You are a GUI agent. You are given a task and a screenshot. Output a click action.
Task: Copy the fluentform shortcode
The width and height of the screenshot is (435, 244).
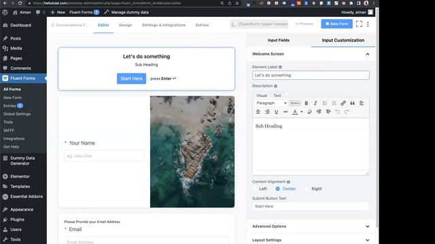tap(260, 24)
